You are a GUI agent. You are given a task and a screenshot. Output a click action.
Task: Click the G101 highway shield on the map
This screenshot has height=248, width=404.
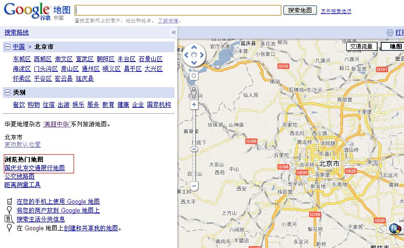(x=382, y=69)
